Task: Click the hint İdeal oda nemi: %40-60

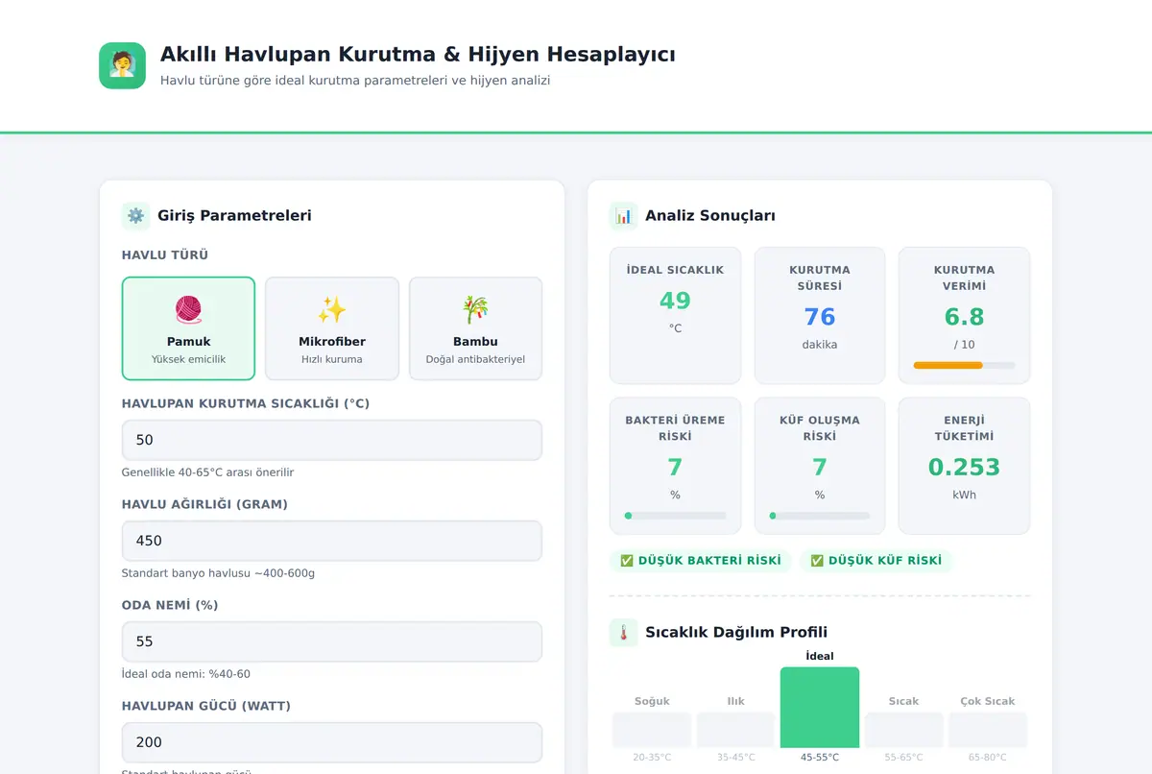Action: [185, 674]
